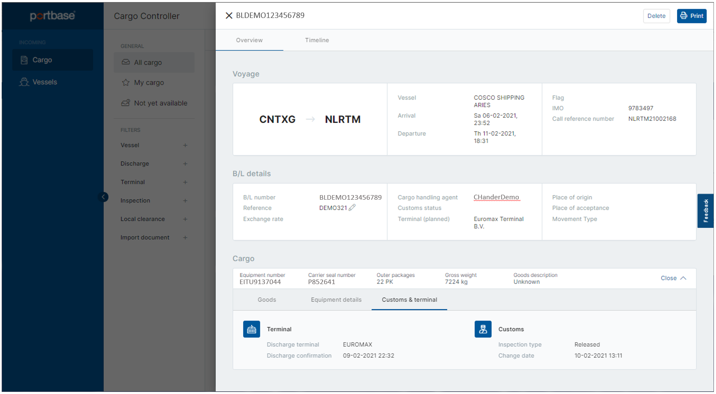716x394 pixels.
Task: Open the Vessels section in sidebar
Action: 44,82
